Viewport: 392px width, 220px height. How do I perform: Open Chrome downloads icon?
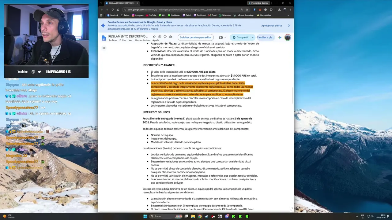[279, 9]
